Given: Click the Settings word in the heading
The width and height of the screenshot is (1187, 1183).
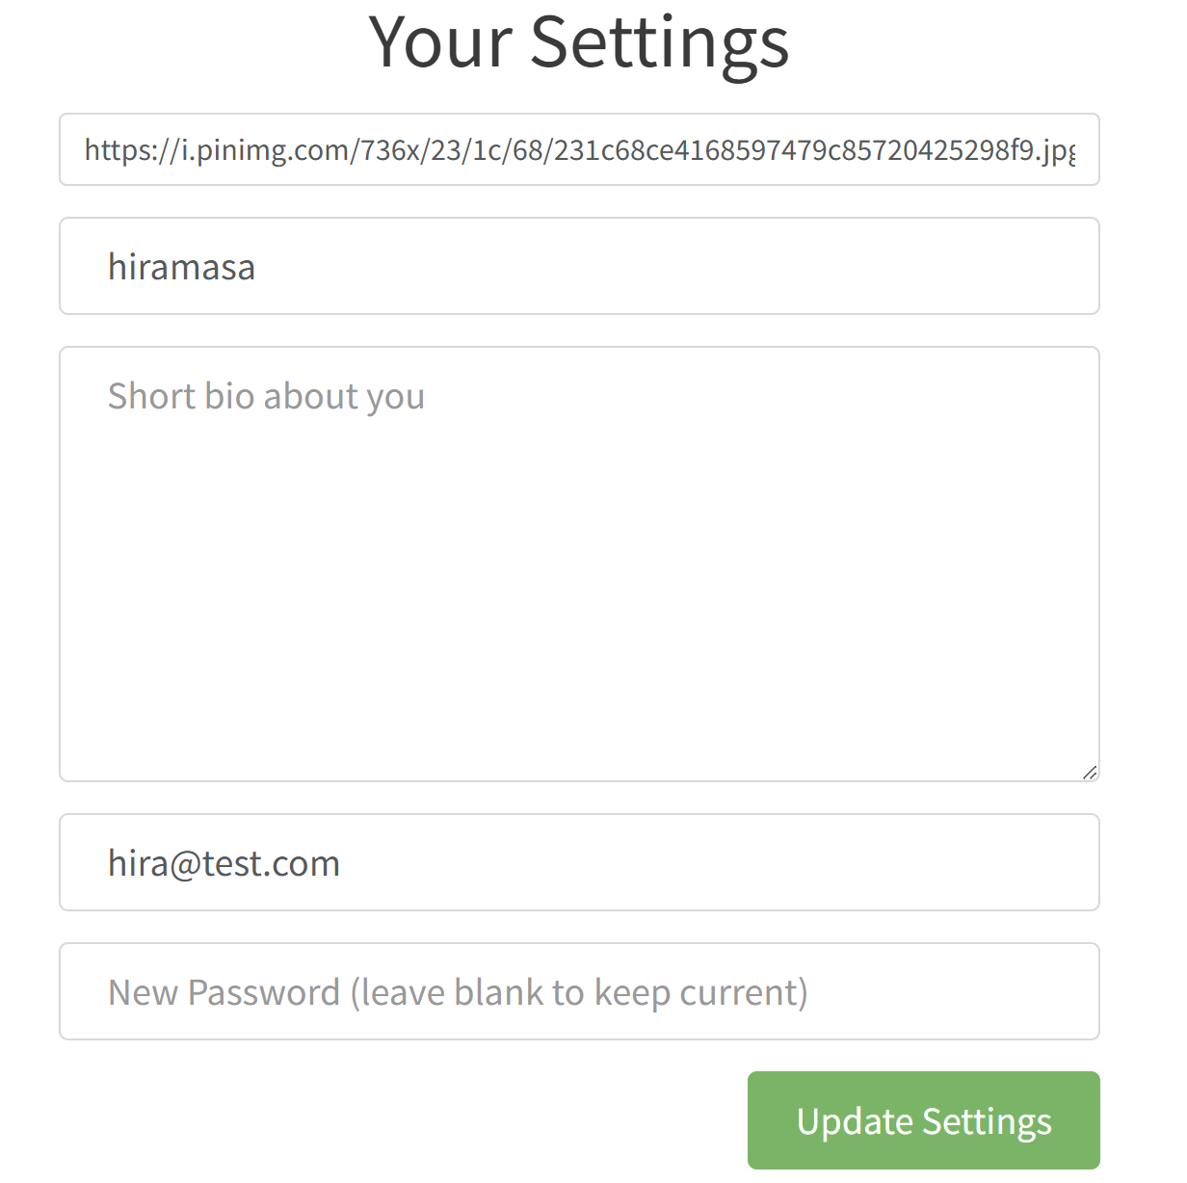Looking at the screenshot, I should coord(659,42).
